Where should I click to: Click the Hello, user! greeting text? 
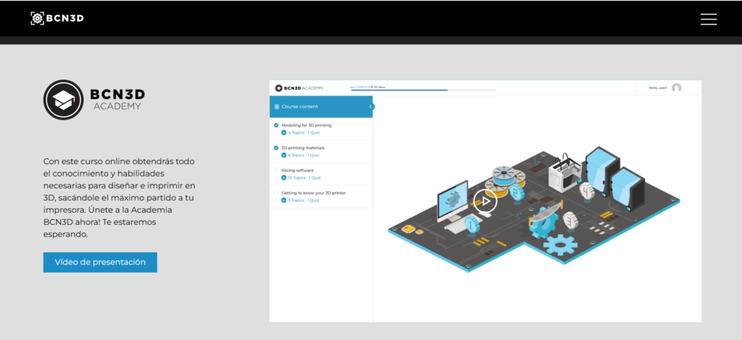pyautogui.click(x=658, y=88)
